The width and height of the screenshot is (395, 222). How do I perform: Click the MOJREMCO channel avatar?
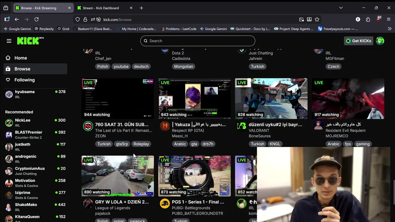318,126
